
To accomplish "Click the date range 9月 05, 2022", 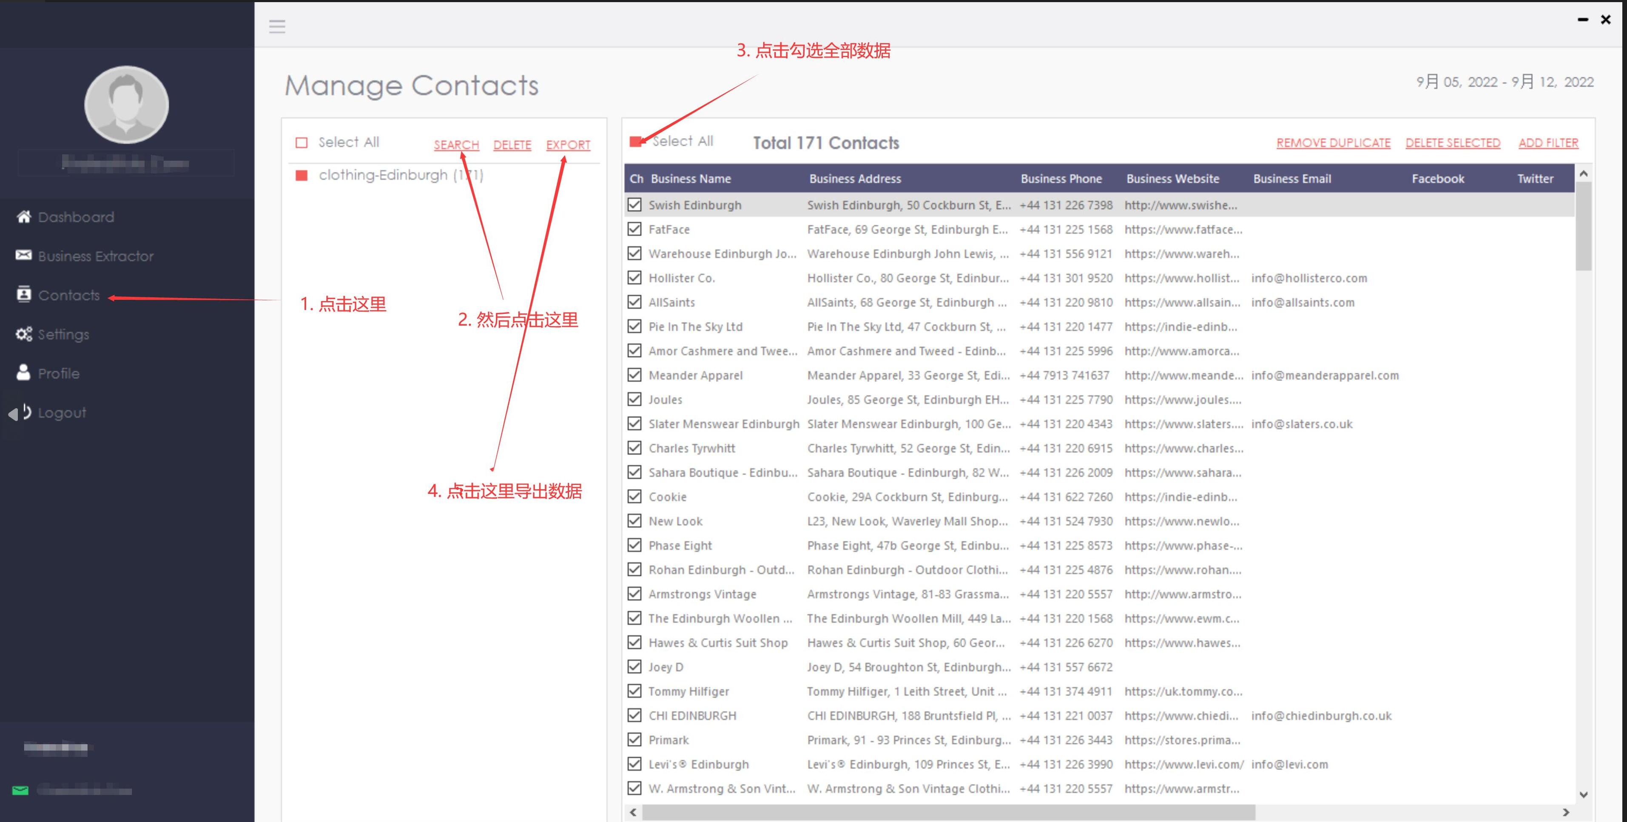I will click(x=1456, y=82).
